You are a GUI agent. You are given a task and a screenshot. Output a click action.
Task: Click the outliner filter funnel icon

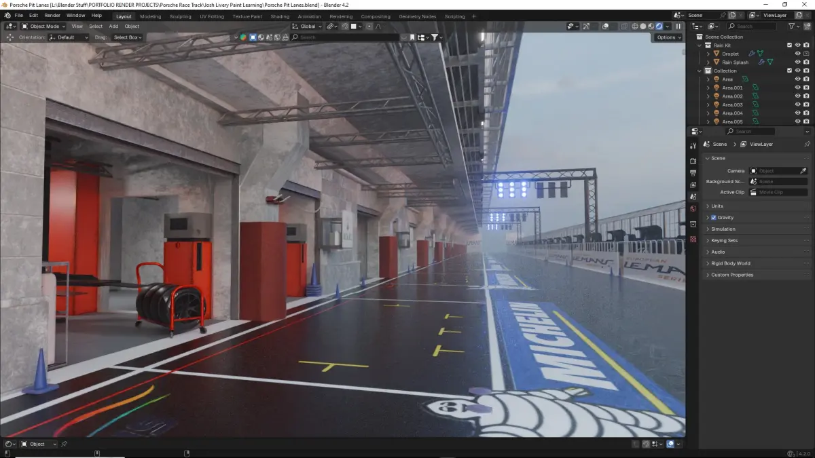791,26
